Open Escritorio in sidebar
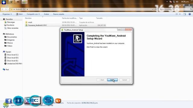This screenshot has width=193, height=108. click(x=11, y=25)
